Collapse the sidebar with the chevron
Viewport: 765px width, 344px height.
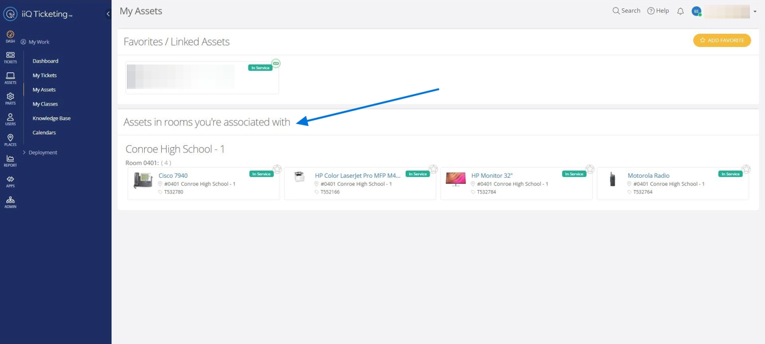pyautogui.click(x=108, y=14)
